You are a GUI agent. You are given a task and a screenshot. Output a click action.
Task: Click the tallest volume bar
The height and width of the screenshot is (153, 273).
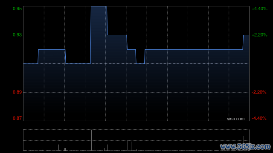click(91, 140)
